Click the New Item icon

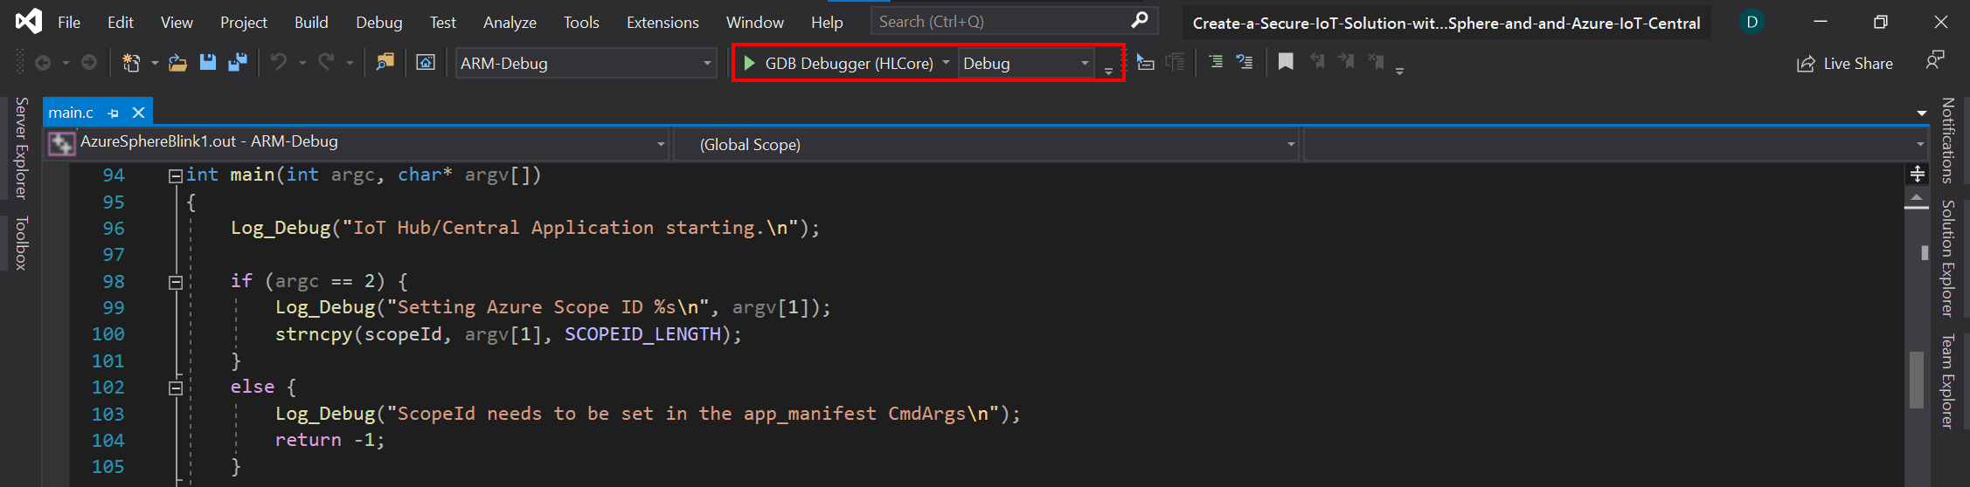[131, 63]
